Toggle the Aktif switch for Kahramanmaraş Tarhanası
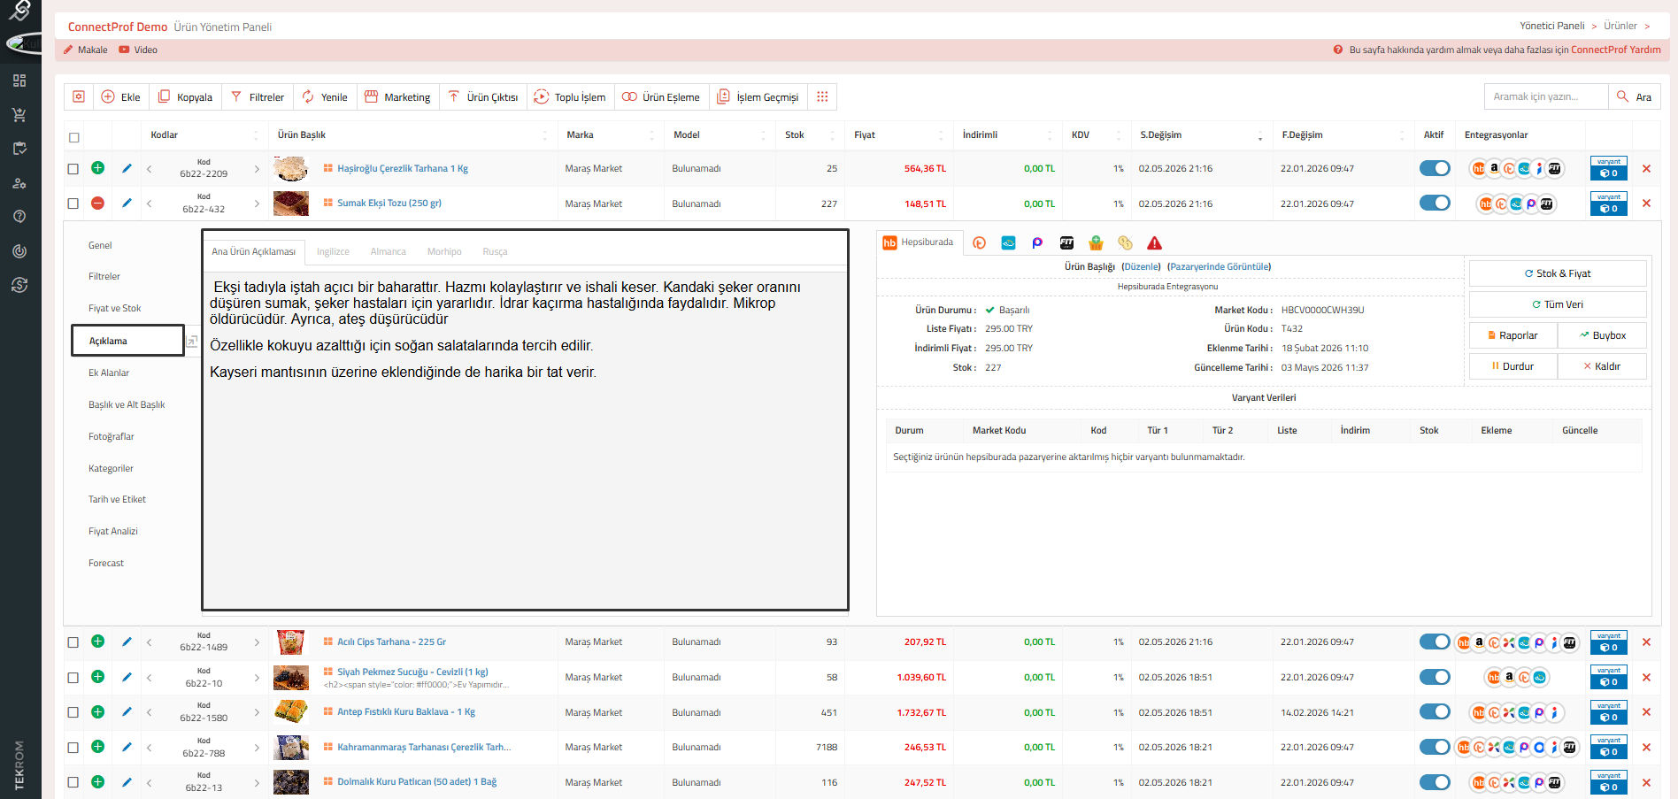This screenshot has height=799, width=1678. click(x=1435, y=747)
